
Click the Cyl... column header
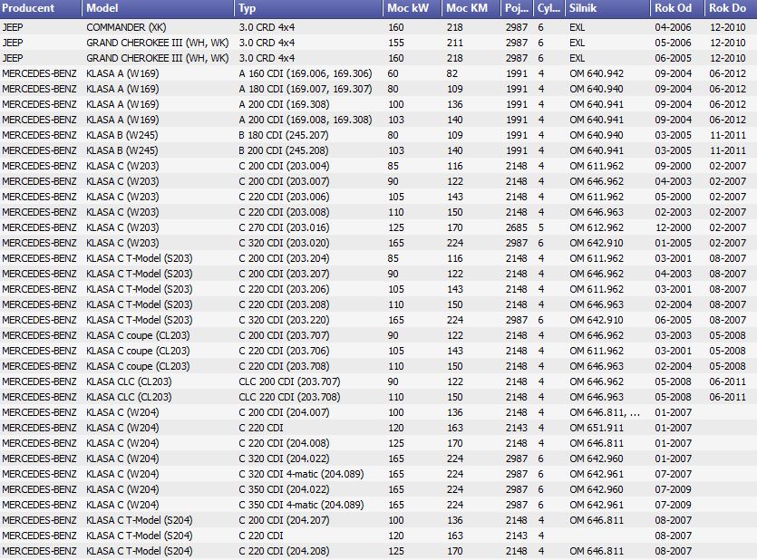pyautogui.click(x=549, y=8)
